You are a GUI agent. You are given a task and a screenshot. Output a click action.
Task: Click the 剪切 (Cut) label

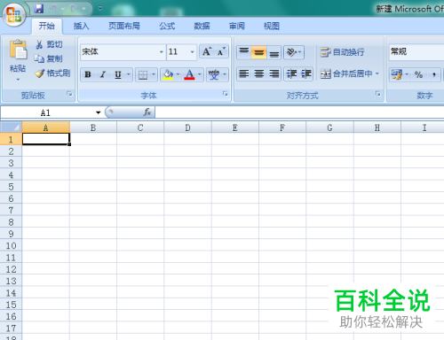point(54,44)
